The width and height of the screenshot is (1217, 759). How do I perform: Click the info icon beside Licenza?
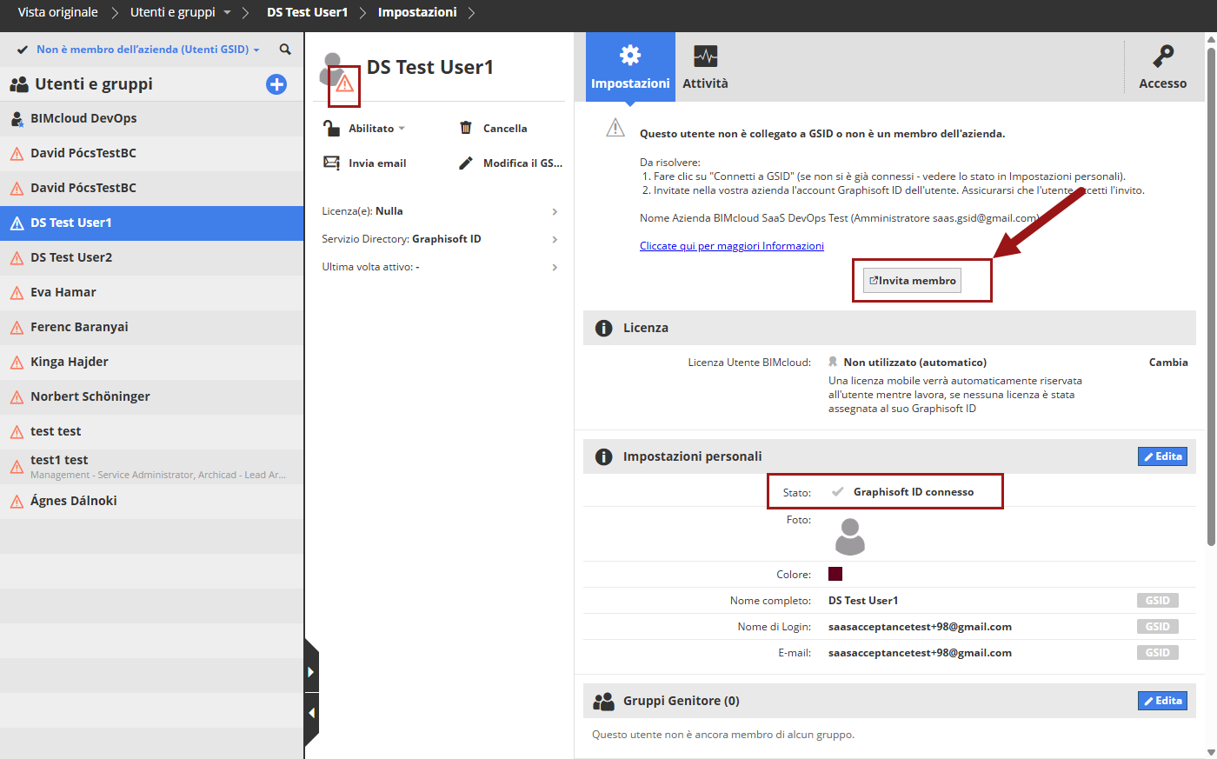coord(603,328)
